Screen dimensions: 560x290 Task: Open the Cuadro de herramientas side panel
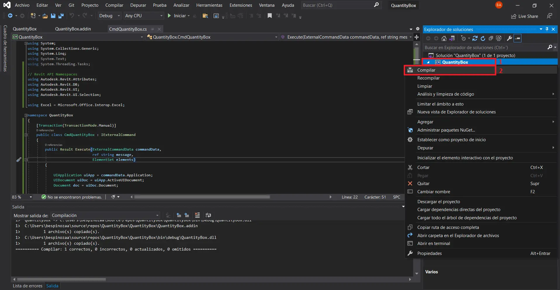[x=5, y=48]
